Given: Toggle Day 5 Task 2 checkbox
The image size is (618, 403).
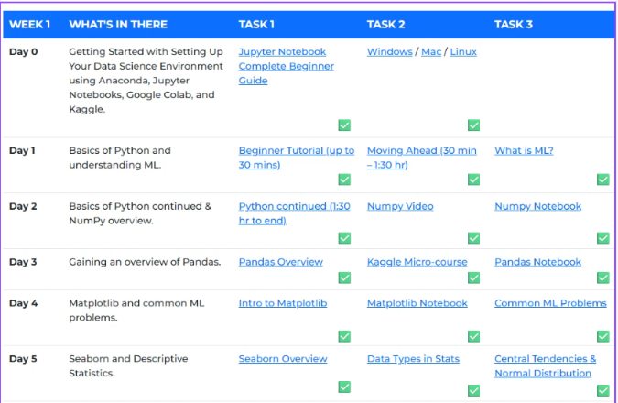Looking at the screenshot, I should point(473,390).
